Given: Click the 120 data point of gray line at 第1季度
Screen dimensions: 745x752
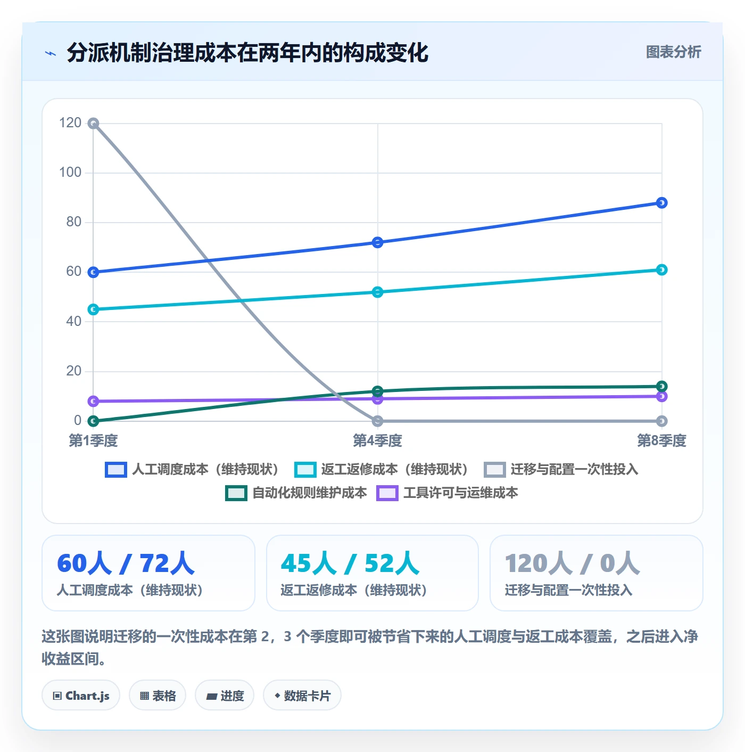Looking at the screenshot, I should [93, 124].
